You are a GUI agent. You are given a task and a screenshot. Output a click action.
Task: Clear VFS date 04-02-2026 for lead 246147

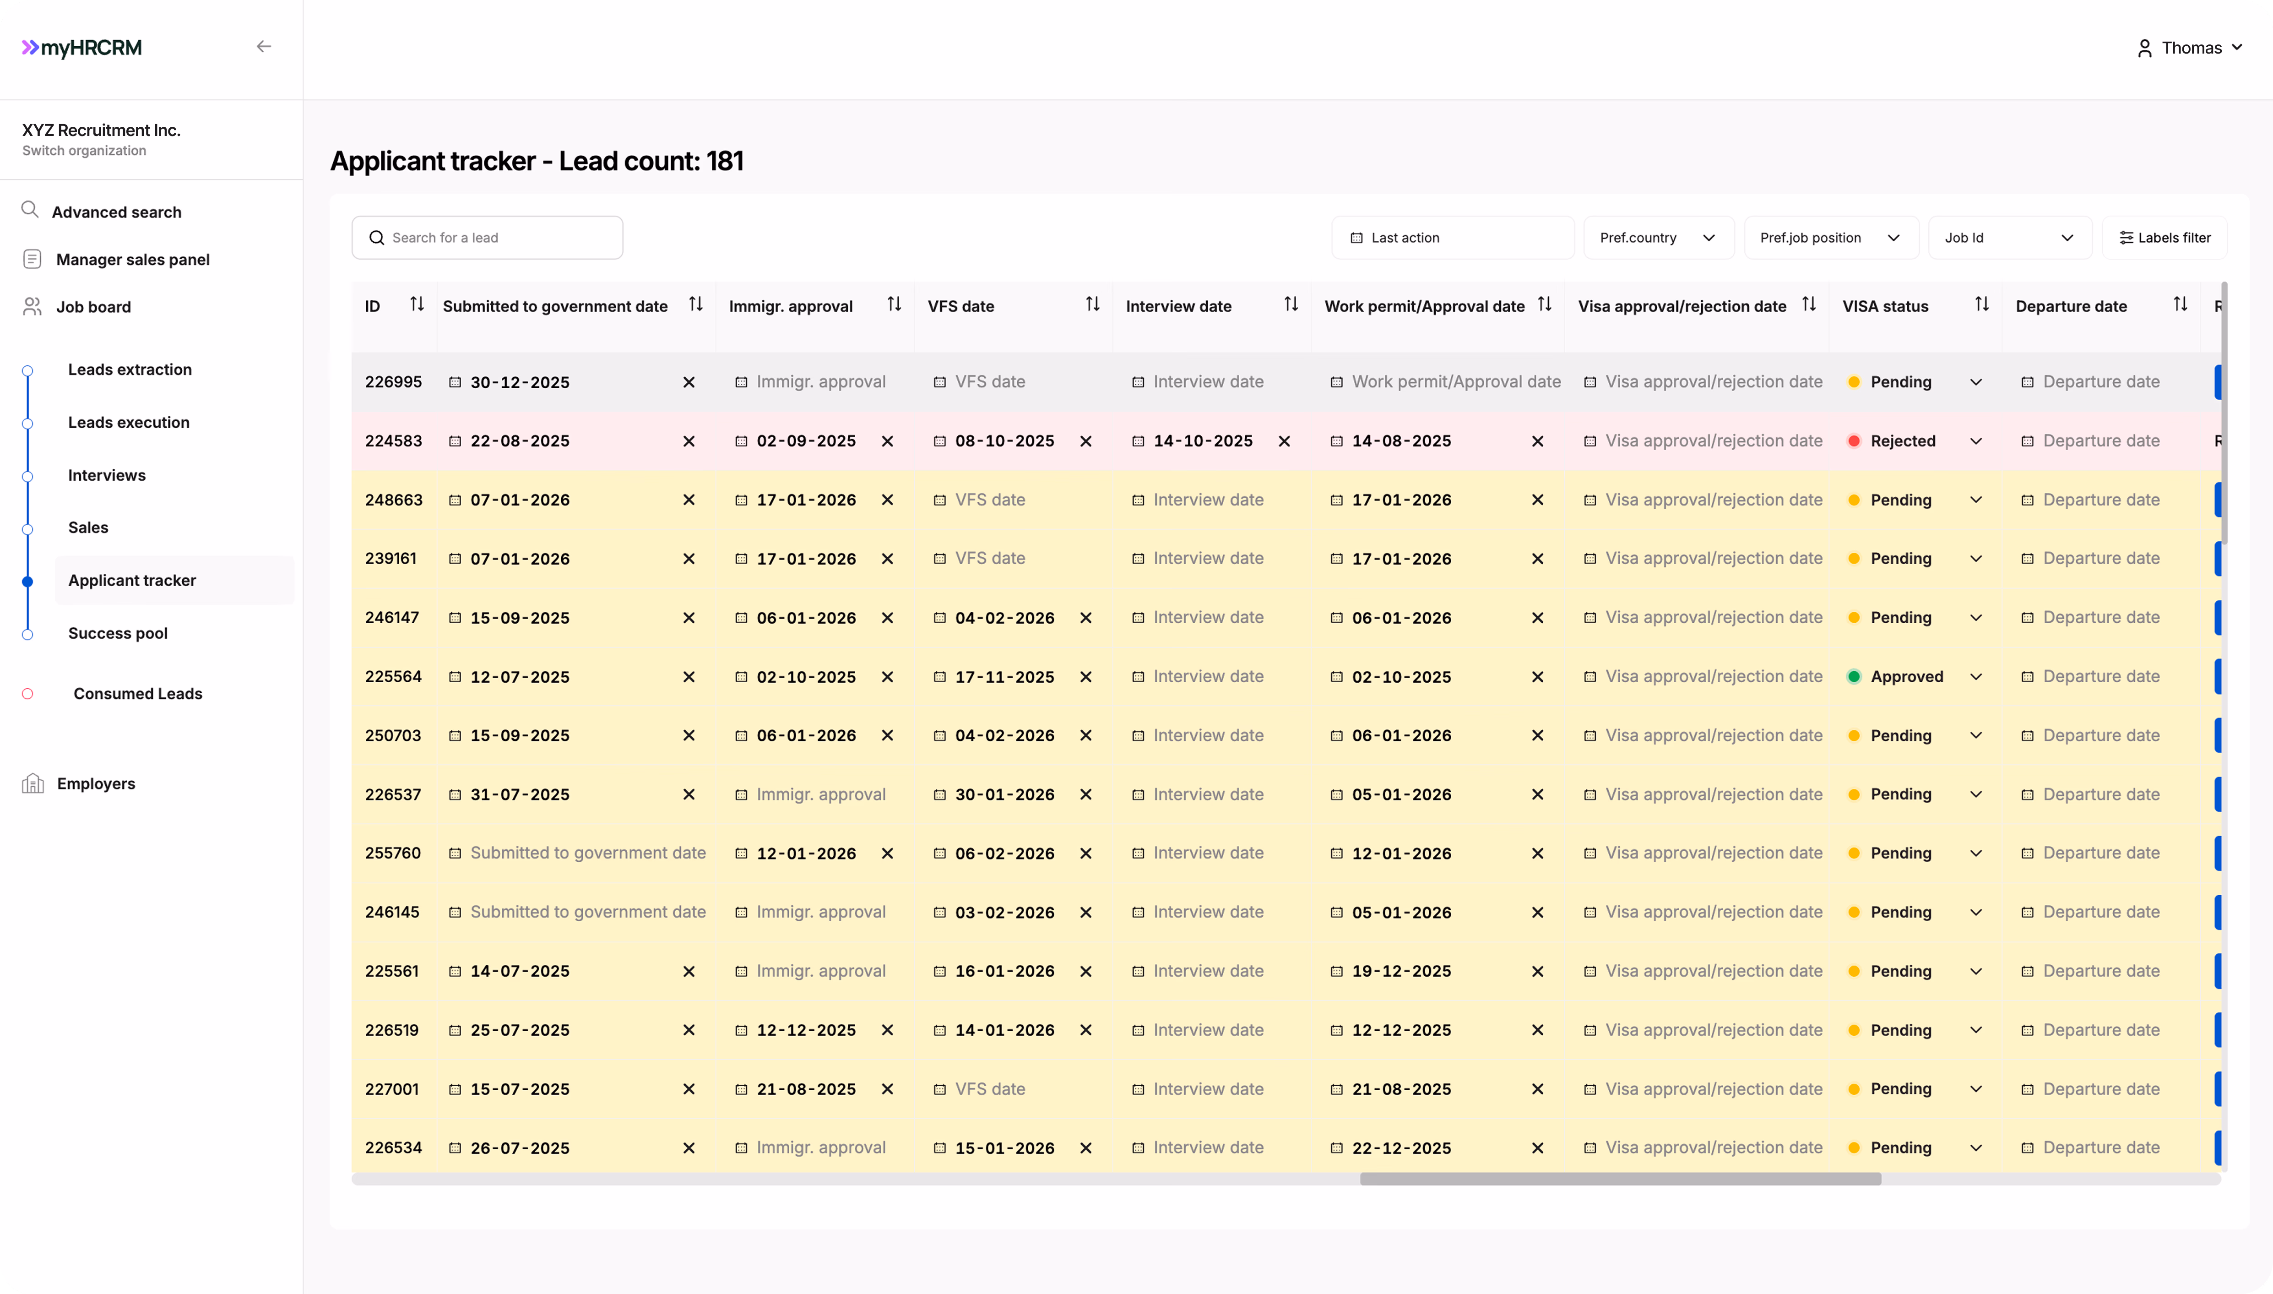pyautogui.click(x=1086, y=618)
